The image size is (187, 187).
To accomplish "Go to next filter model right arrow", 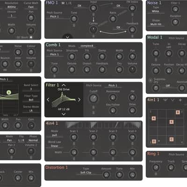I will click(79, 100).
